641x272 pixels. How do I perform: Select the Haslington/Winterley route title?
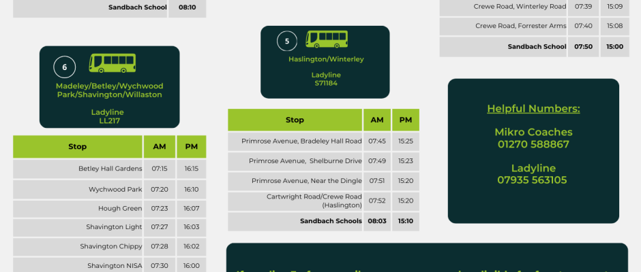(x=326, y=59)
